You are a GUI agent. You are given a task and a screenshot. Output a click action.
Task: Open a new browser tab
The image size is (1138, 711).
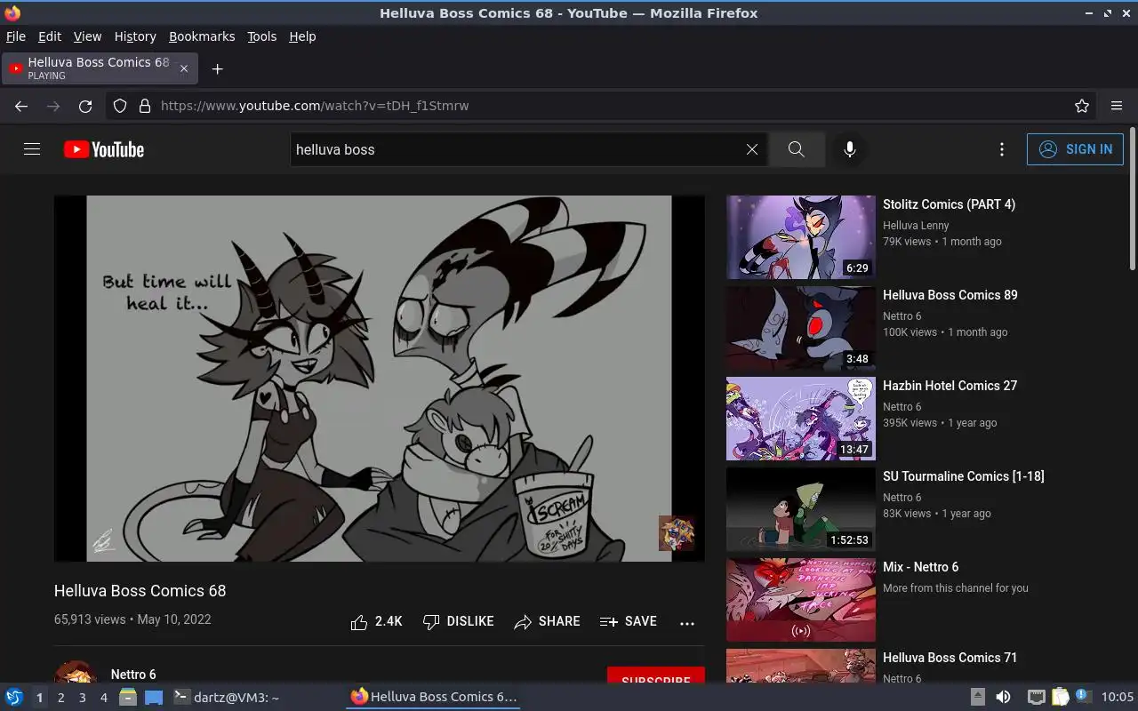(217, 68)
